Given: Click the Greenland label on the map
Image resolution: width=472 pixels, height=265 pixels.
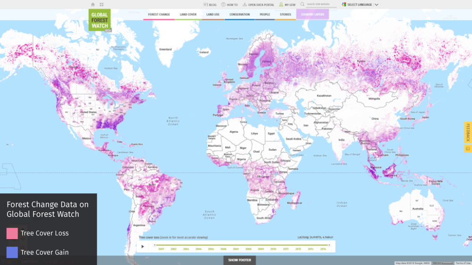Looking at the screenshot, I should (x=165, y=50).
